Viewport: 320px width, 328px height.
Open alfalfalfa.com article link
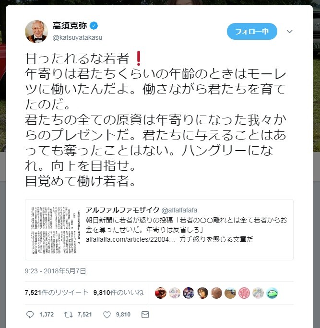click(x=130, y=239)
